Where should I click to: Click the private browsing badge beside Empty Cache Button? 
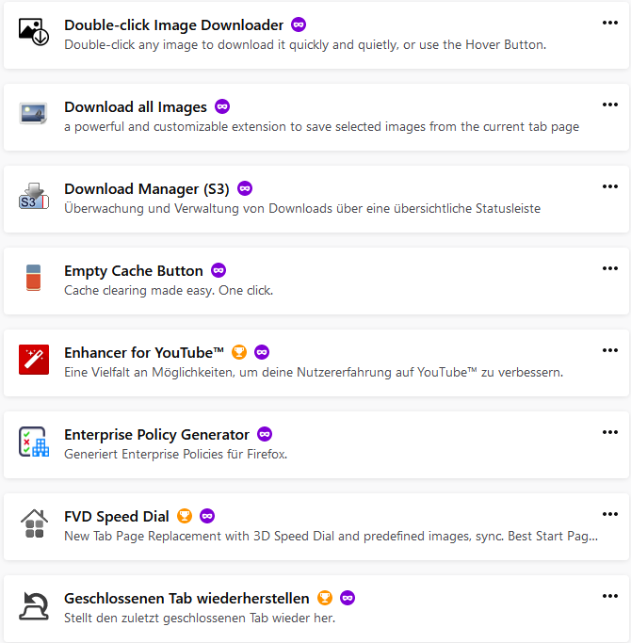(218, 270)
